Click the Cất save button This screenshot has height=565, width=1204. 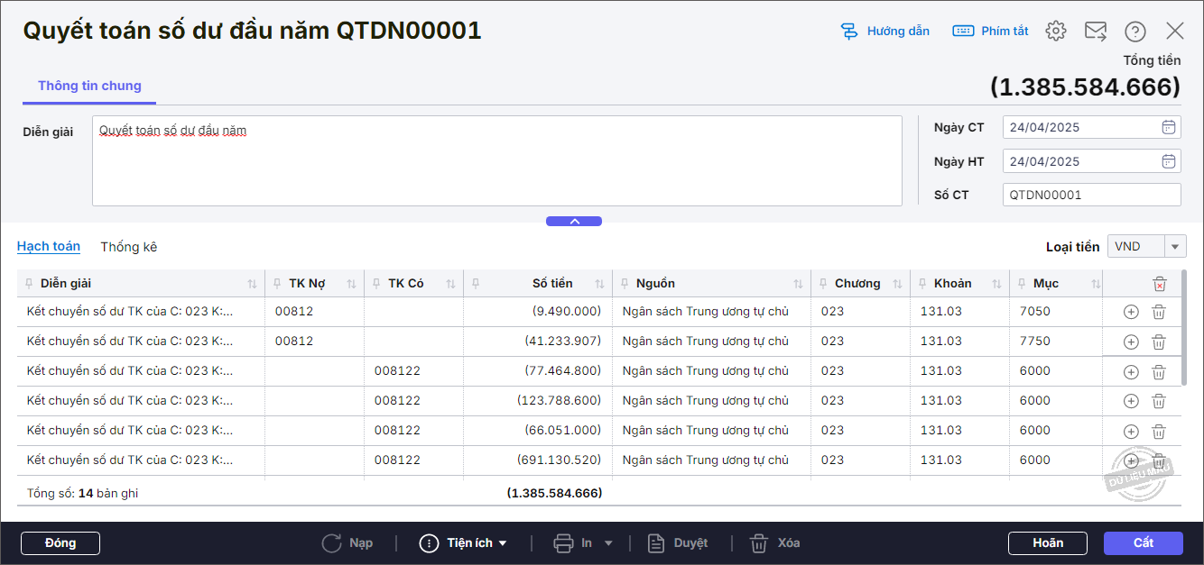pos(1144,543)
